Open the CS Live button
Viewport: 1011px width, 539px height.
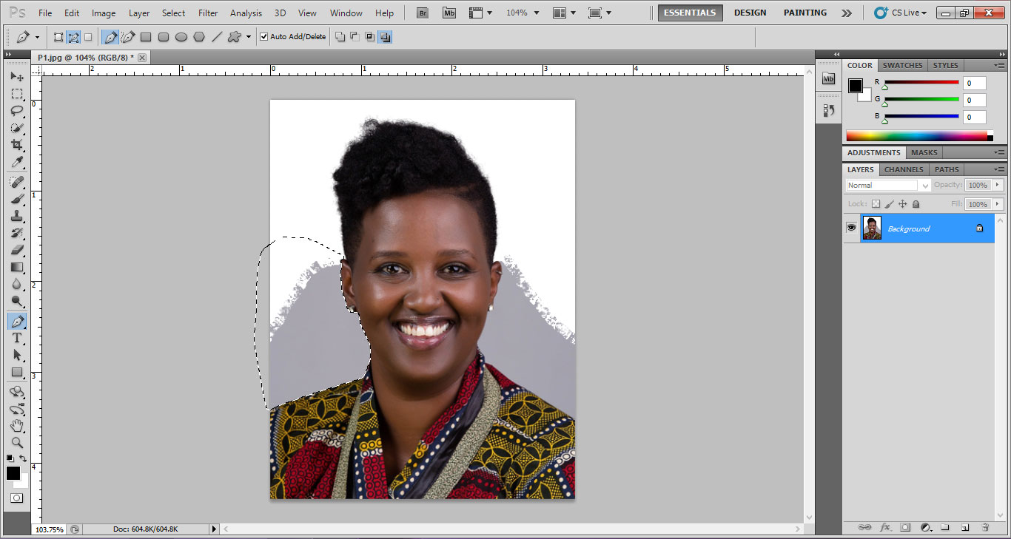(x=900, y=13)
